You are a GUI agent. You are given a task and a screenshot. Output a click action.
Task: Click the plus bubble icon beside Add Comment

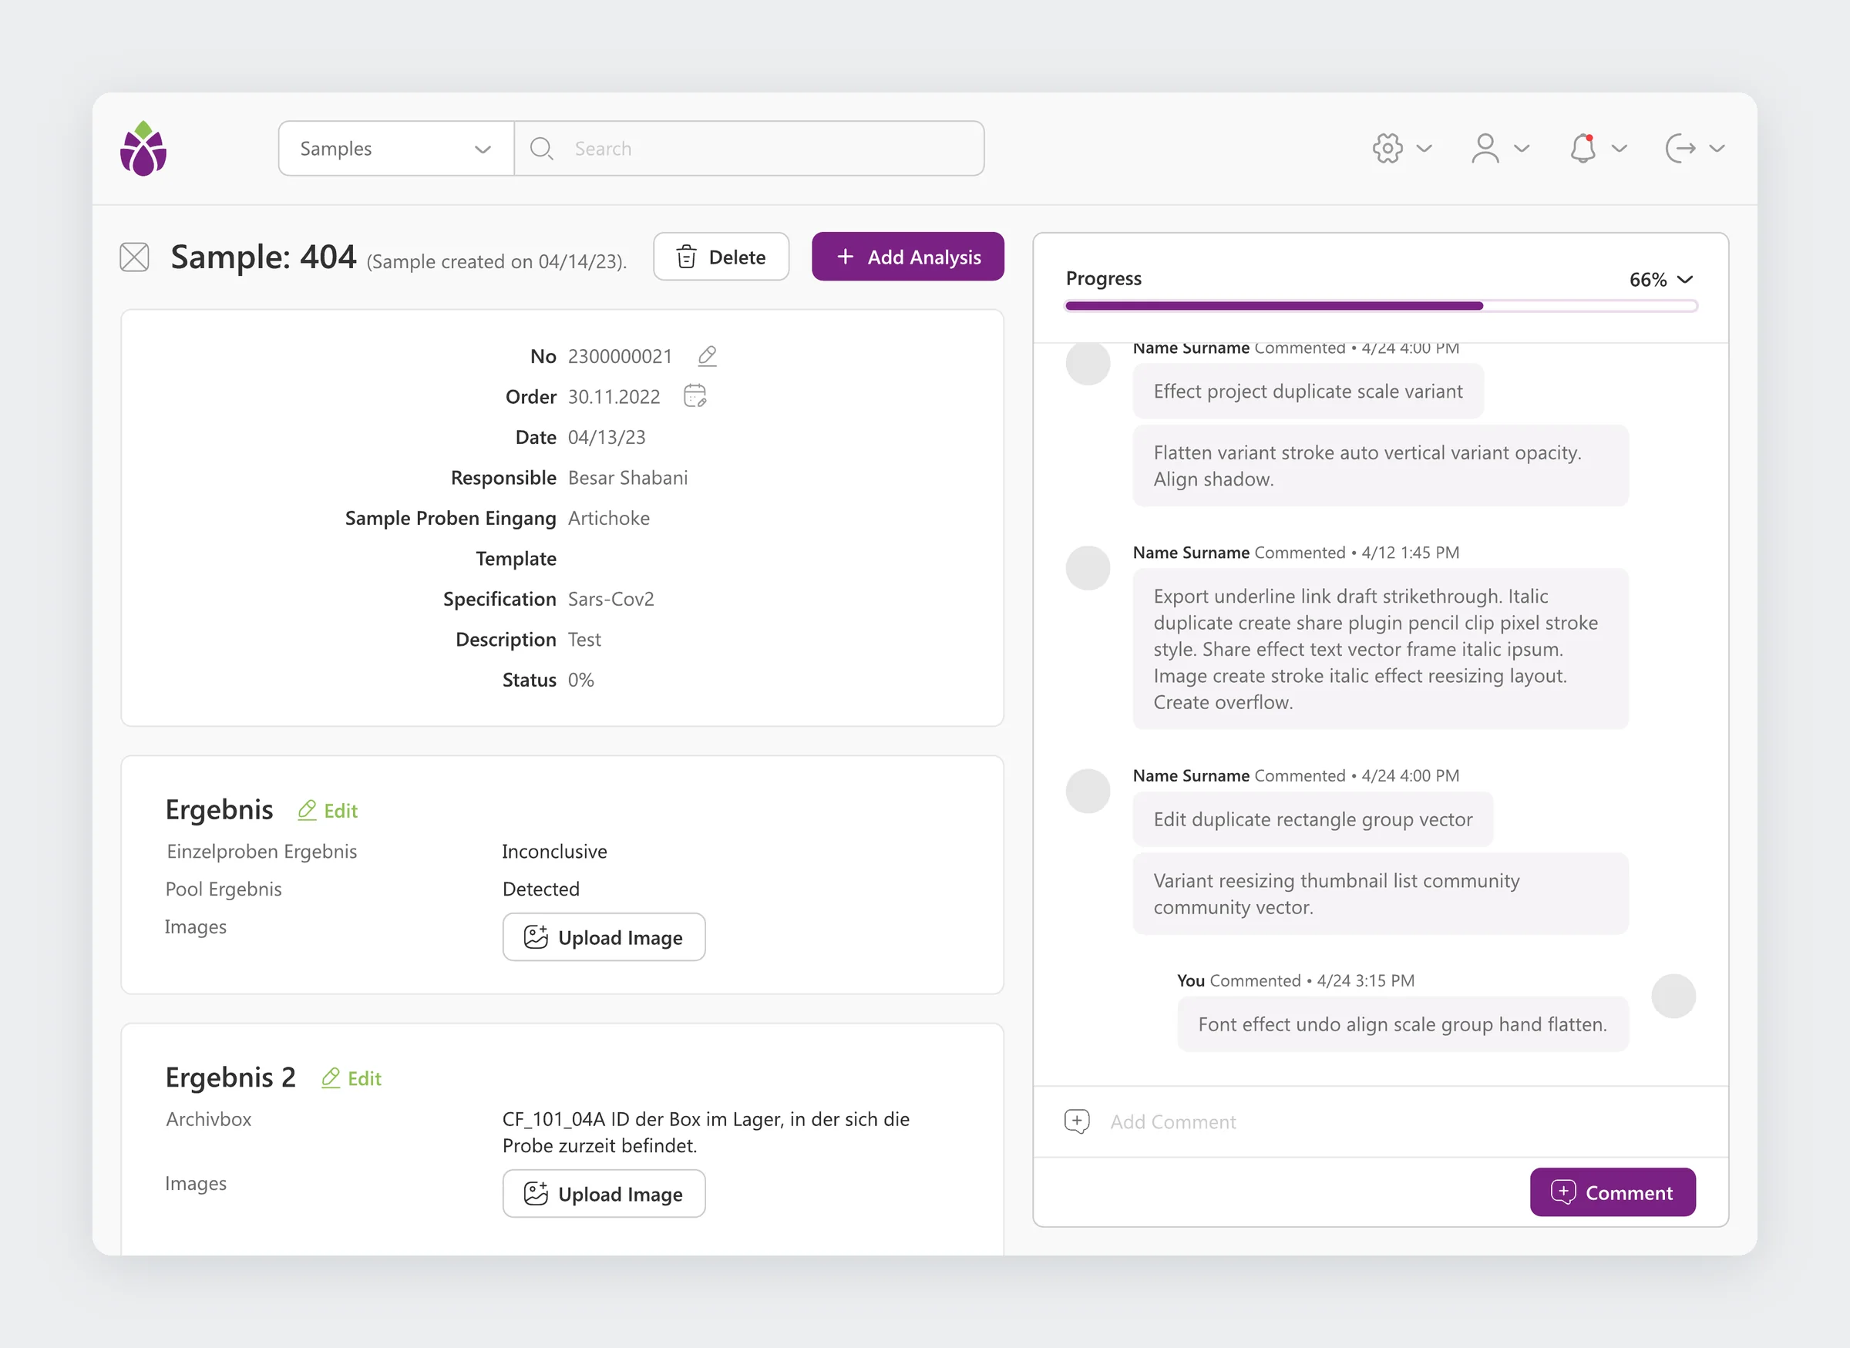tap(1077, 1122)
